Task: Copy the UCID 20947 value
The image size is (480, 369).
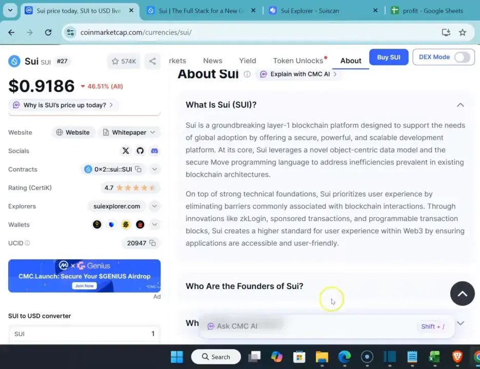Action: tap(152, 243)
